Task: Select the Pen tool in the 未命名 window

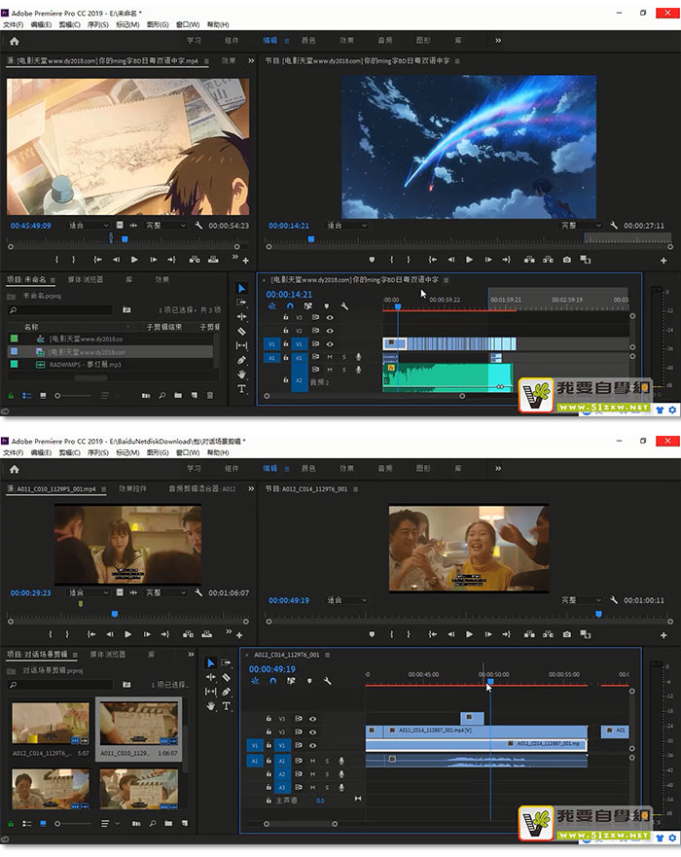Action: [241, 360]
